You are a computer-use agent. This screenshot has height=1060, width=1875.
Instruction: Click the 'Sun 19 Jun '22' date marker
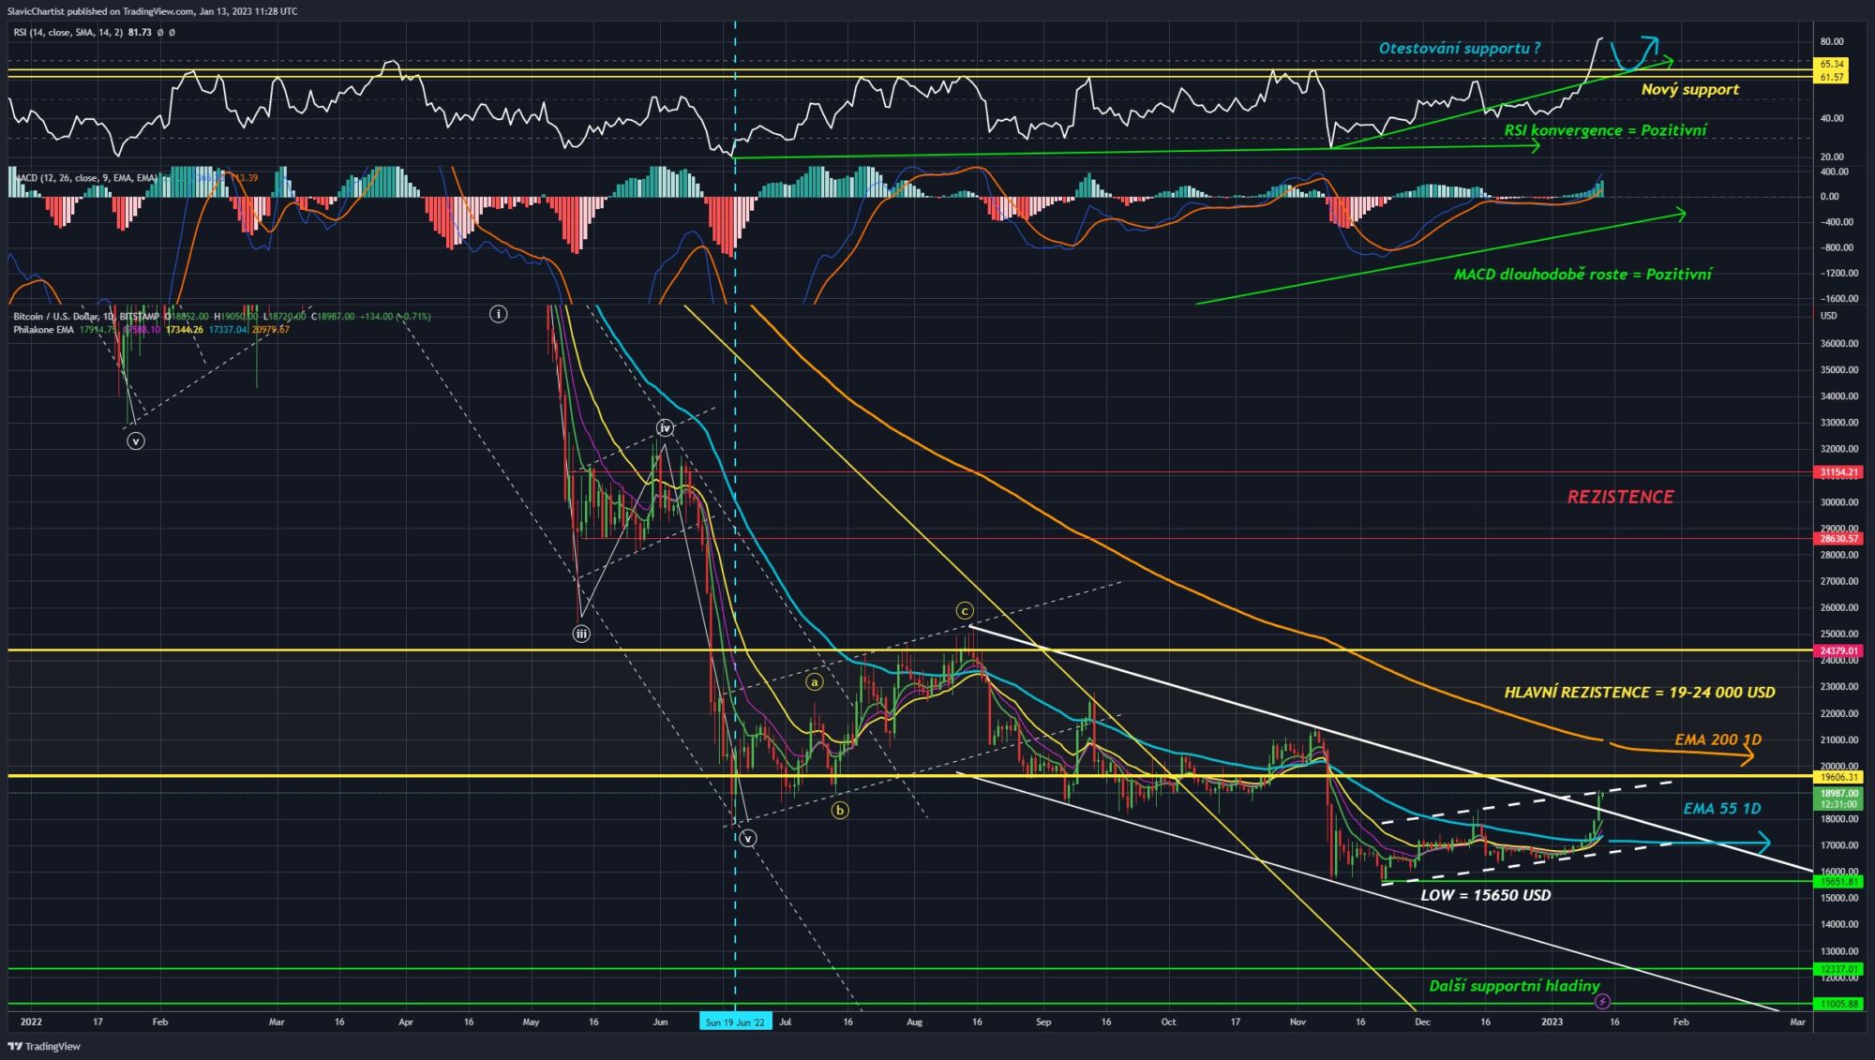pos(736,1022)
